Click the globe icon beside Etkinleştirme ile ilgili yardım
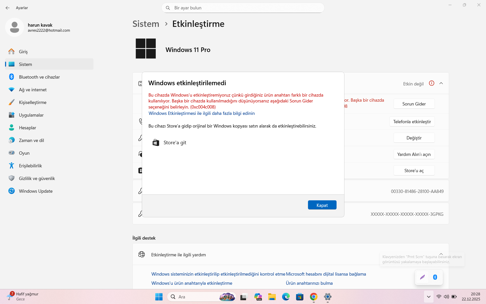 (x=142, y=255)
